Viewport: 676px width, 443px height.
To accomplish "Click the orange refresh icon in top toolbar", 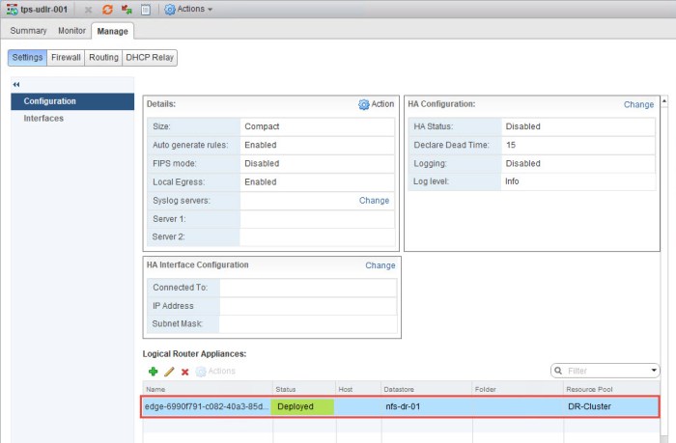I will click(x=108, y=10).
